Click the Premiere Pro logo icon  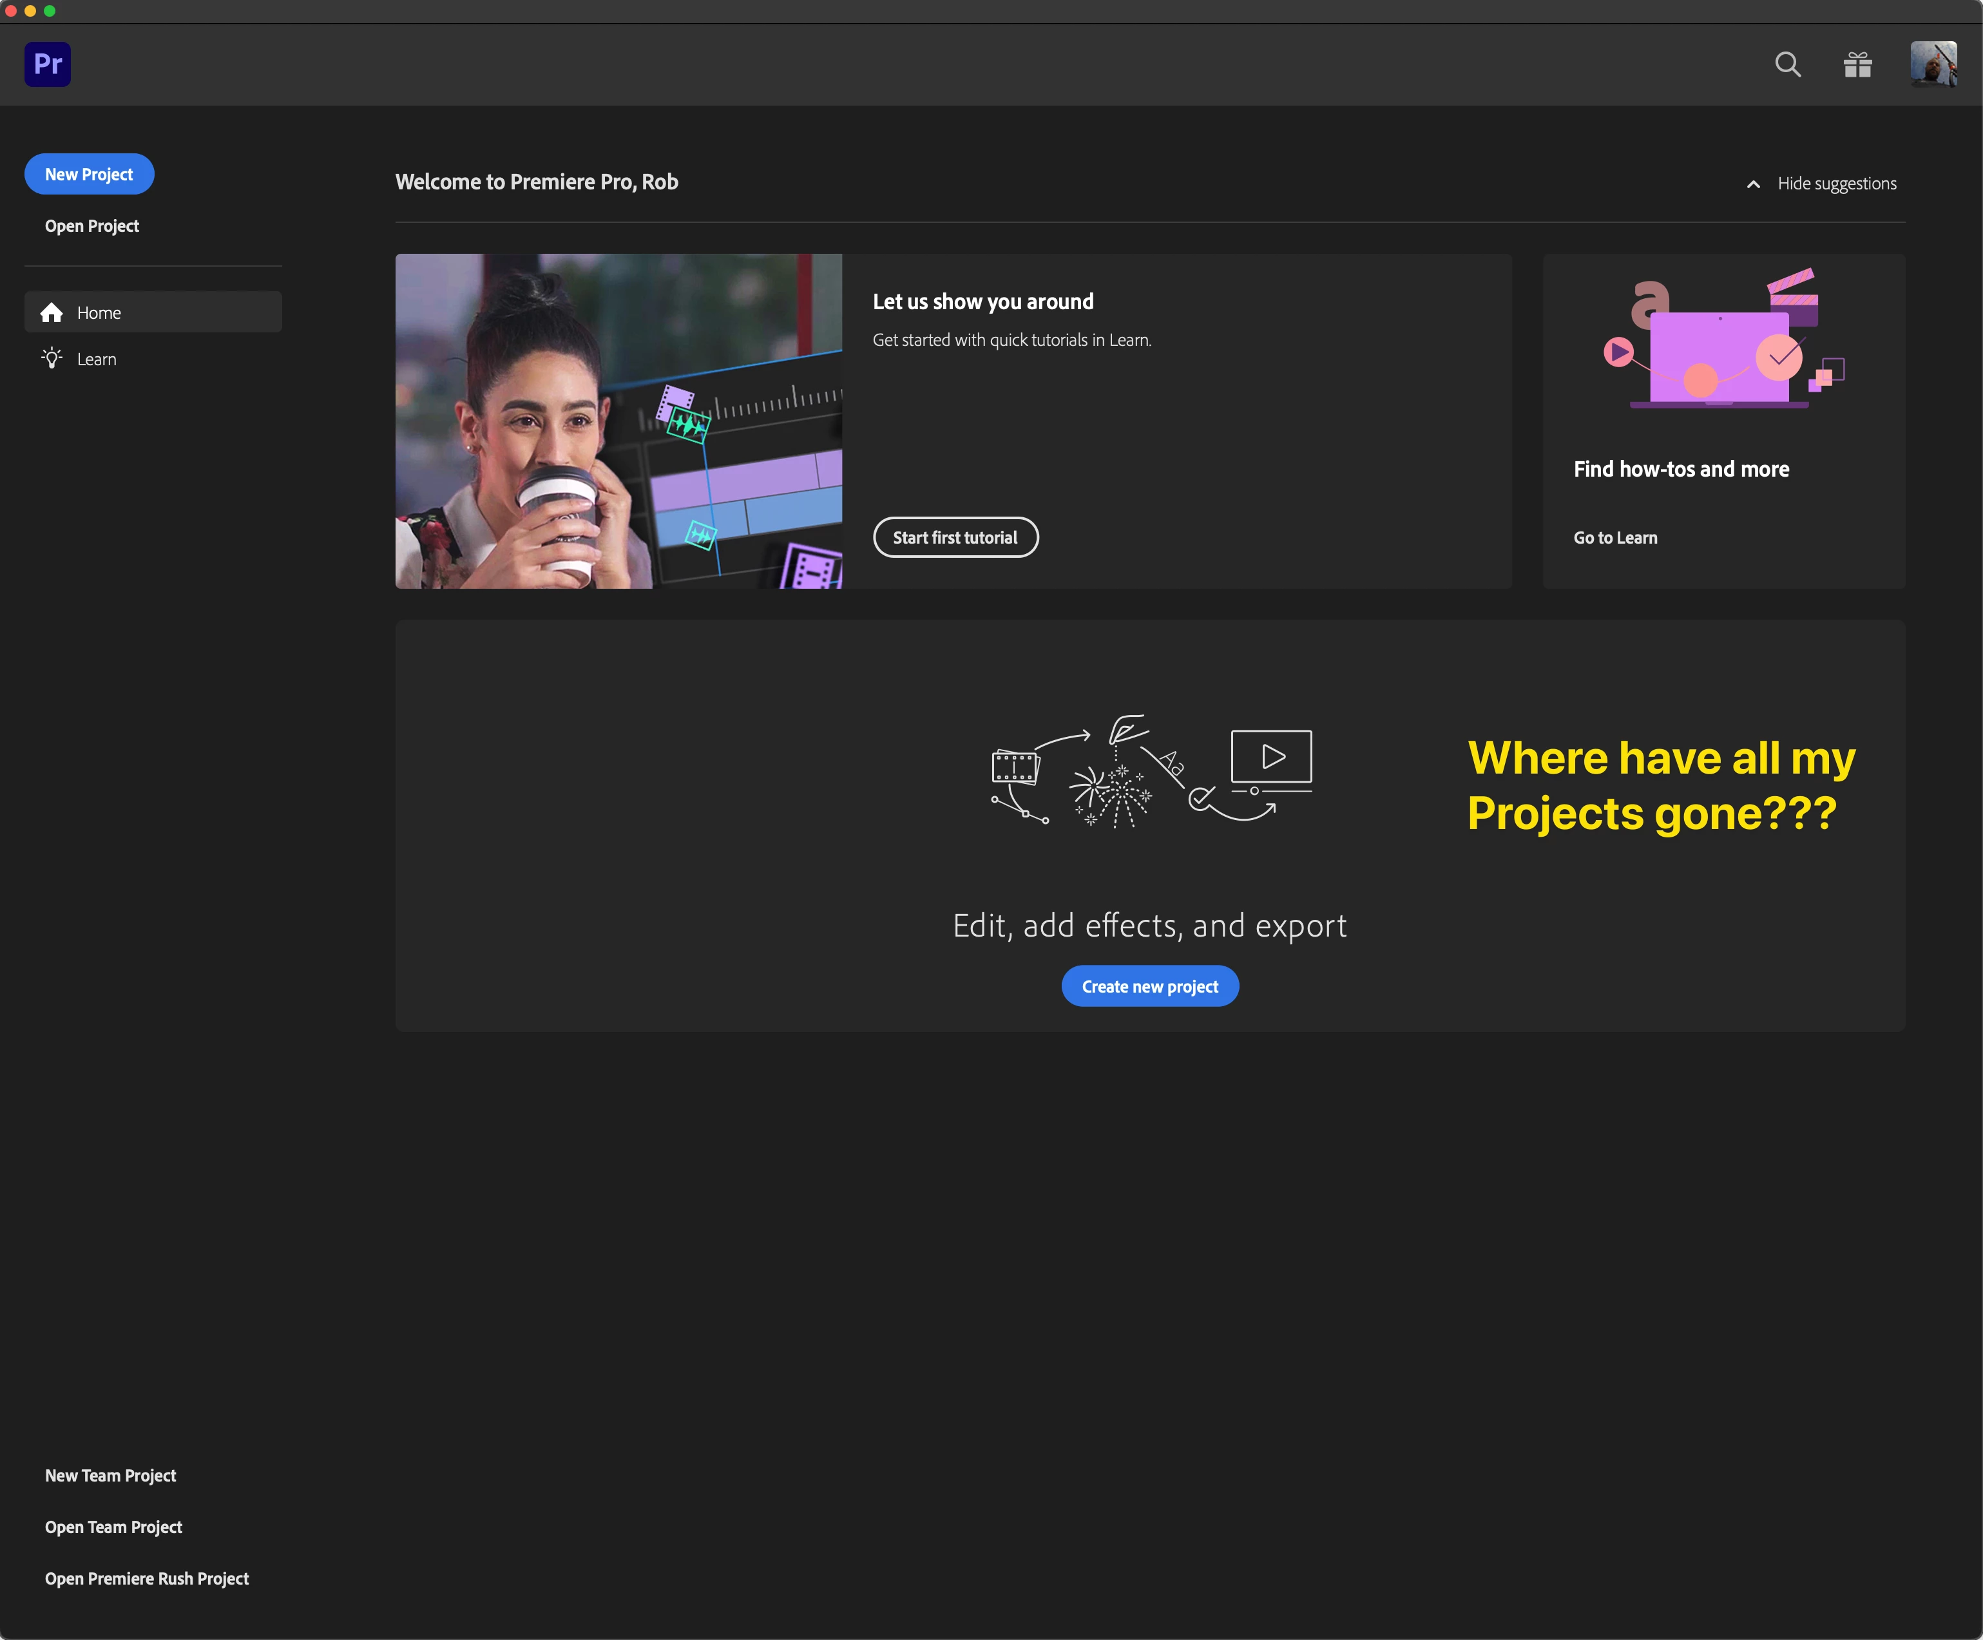[47, 64]
